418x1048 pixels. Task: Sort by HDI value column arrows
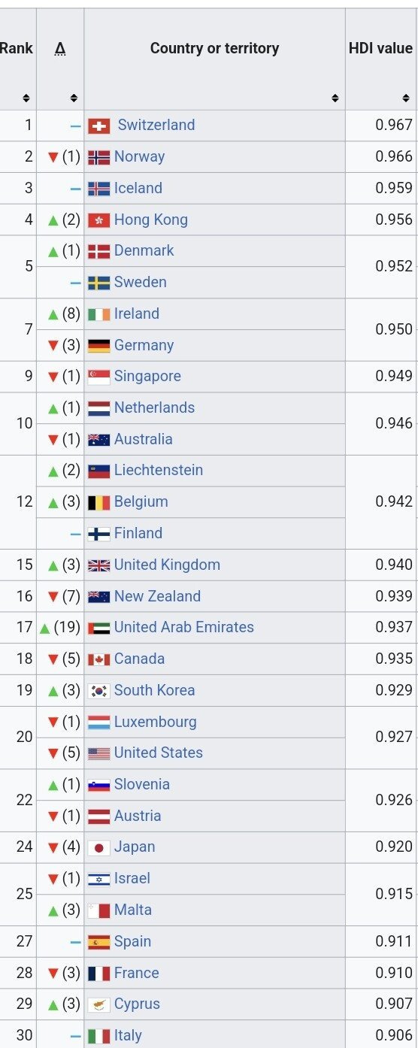tap(406, 98)
